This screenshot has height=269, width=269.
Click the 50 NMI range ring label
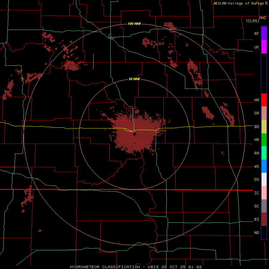click(134, 79)
